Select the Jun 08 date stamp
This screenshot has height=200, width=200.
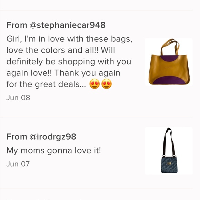(x=18, y=98)
